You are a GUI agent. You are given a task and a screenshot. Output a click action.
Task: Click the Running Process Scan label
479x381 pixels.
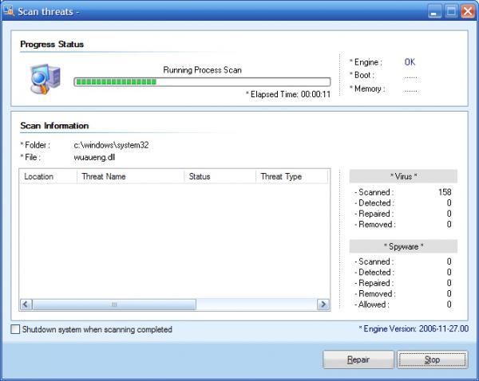[202, 70]
